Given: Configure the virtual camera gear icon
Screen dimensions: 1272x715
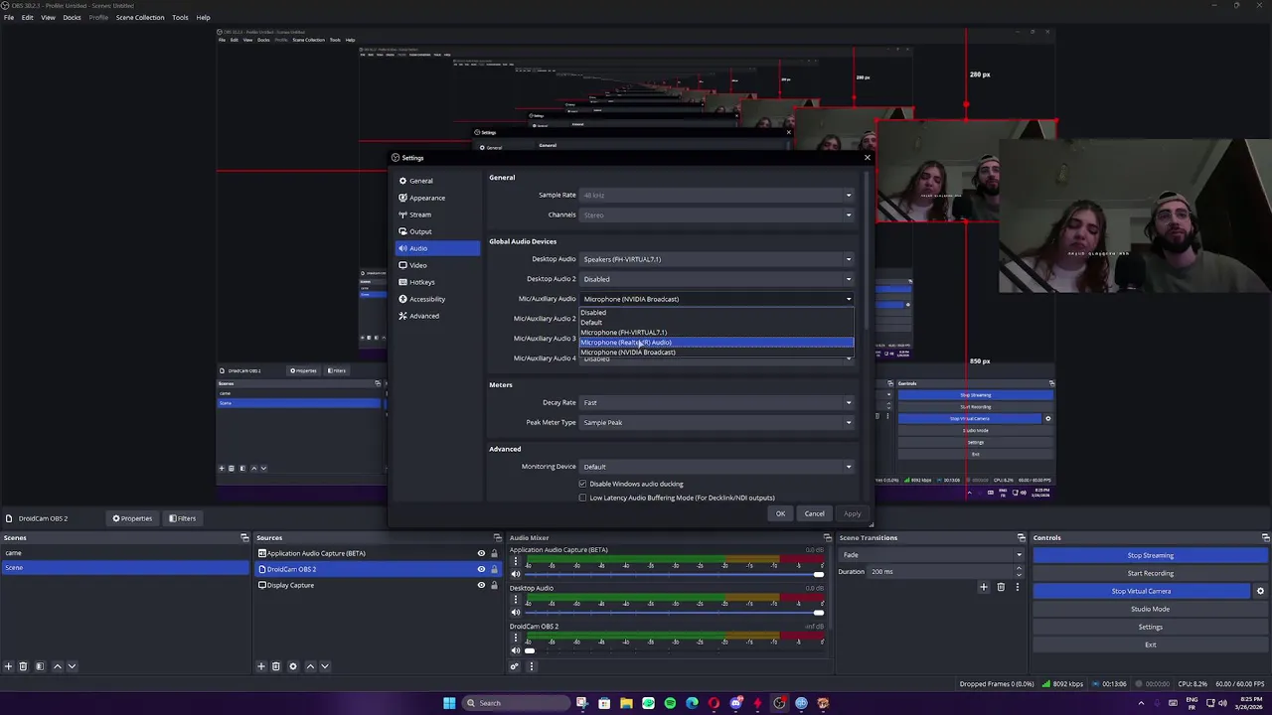Looking at the screenshot, I should tap(1260, 591).
